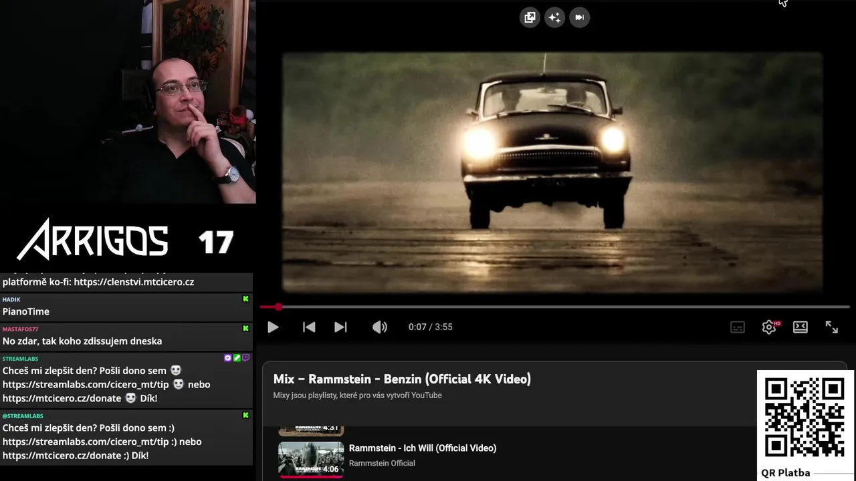Click the green Kick badge next to @STREAMLABS

(x=245, y=416)
